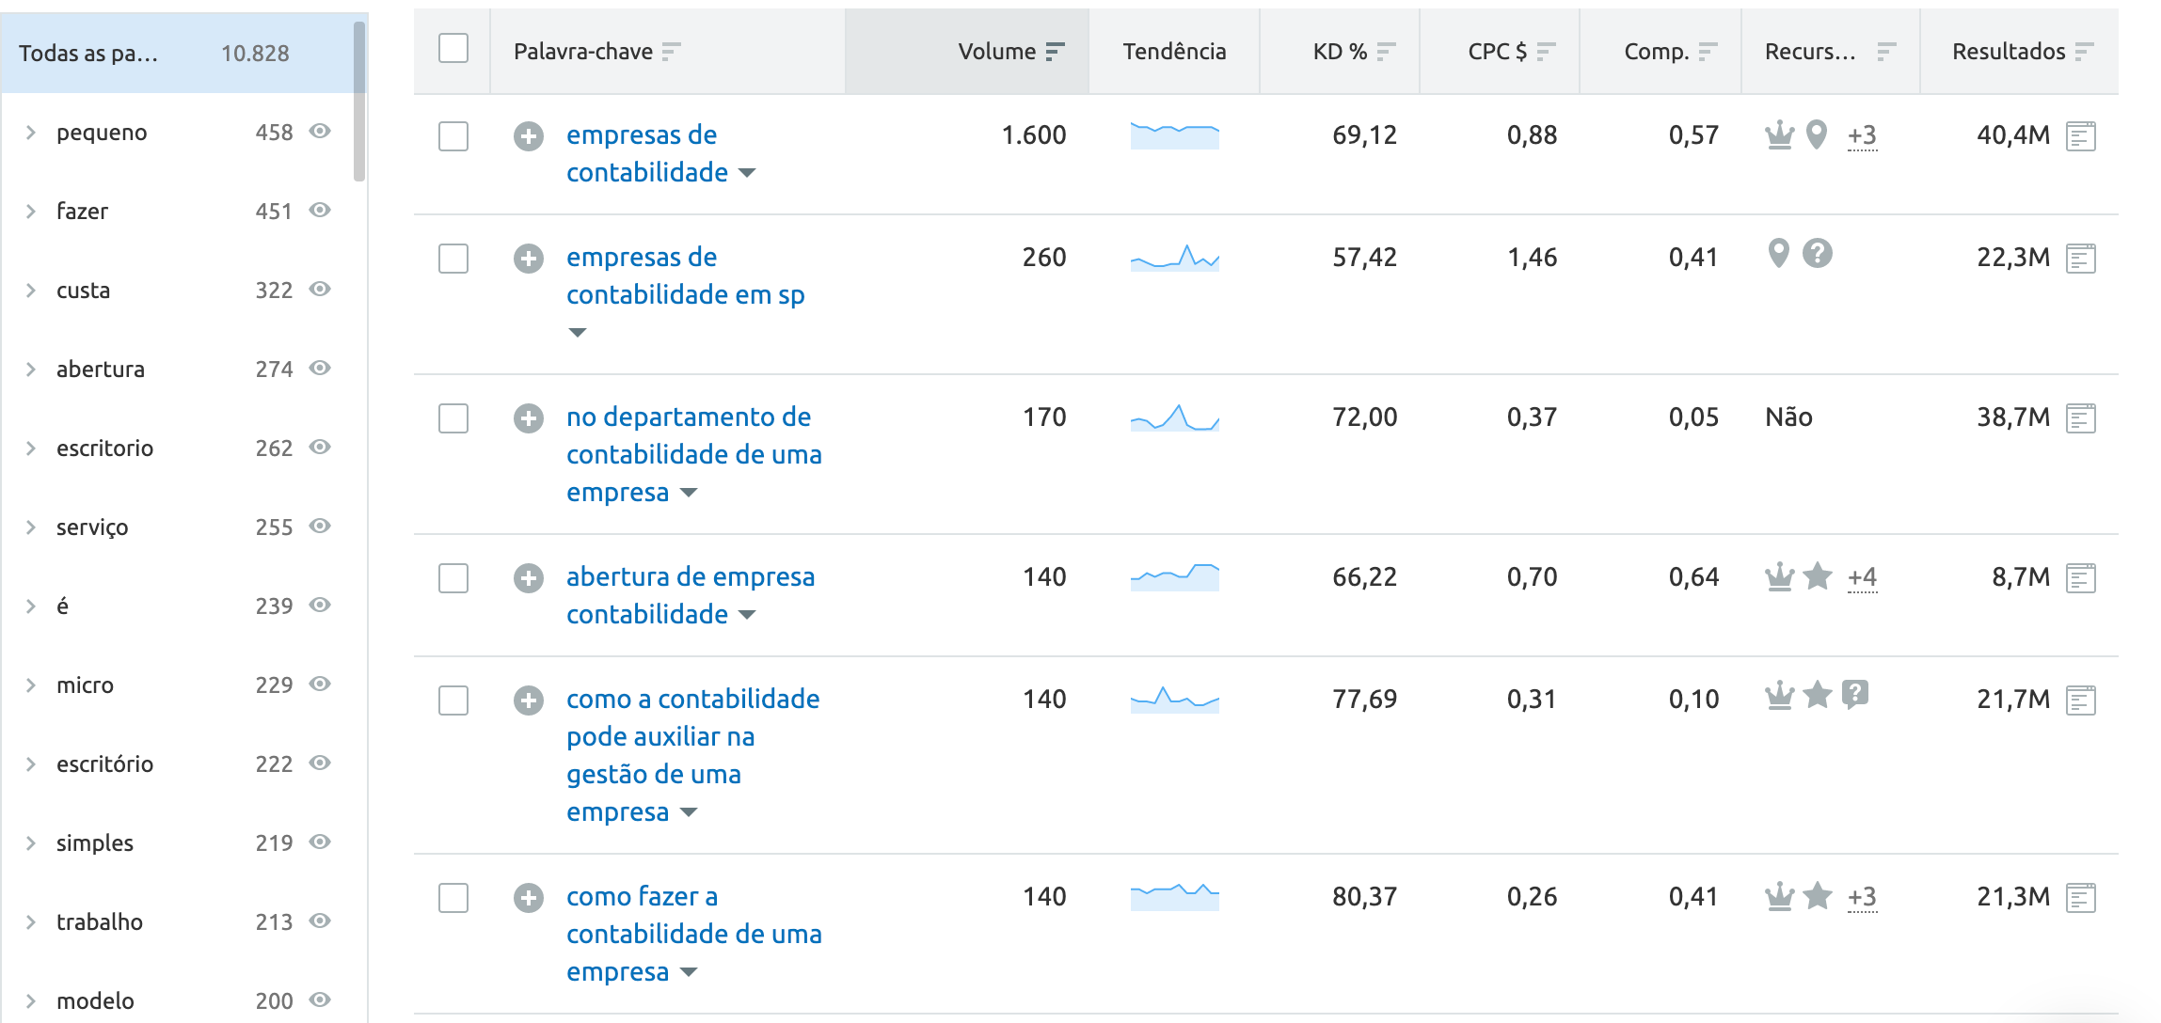Open SERP results icon for 40,4M row
Image resolution: width=2161 pixels, height=1023 pixels.
(2080, 136)
